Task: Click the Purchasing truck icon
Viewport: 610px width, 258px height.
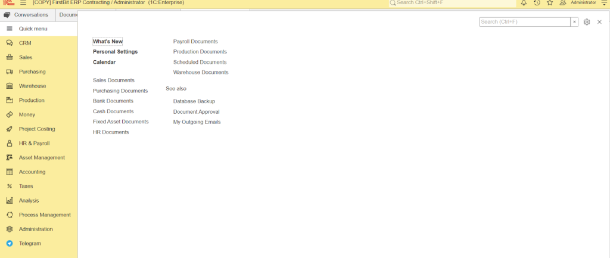Action: pos(10,72)
